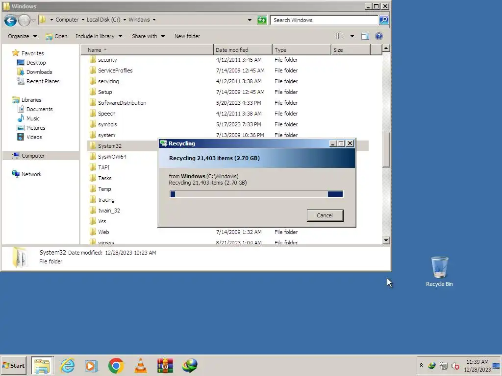
Task: Show hidden tray icons arrow
Action: pyautogui.click(x=421, y=365)
